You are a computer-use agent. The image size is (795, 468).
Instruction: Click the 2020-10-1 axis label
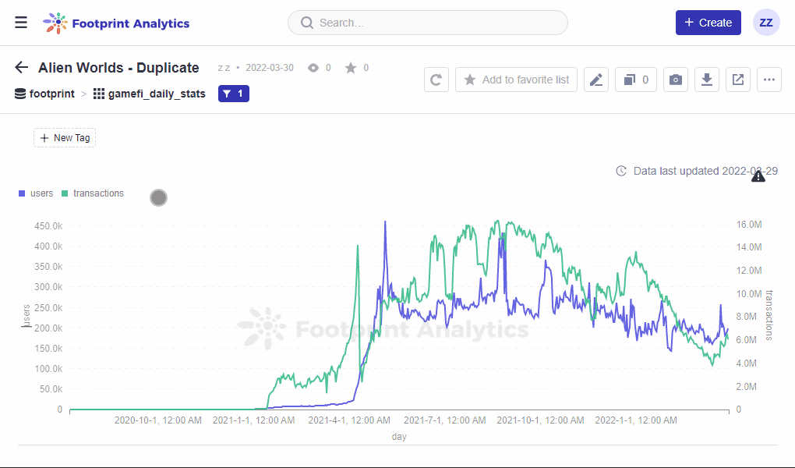(x=157, y=420)
